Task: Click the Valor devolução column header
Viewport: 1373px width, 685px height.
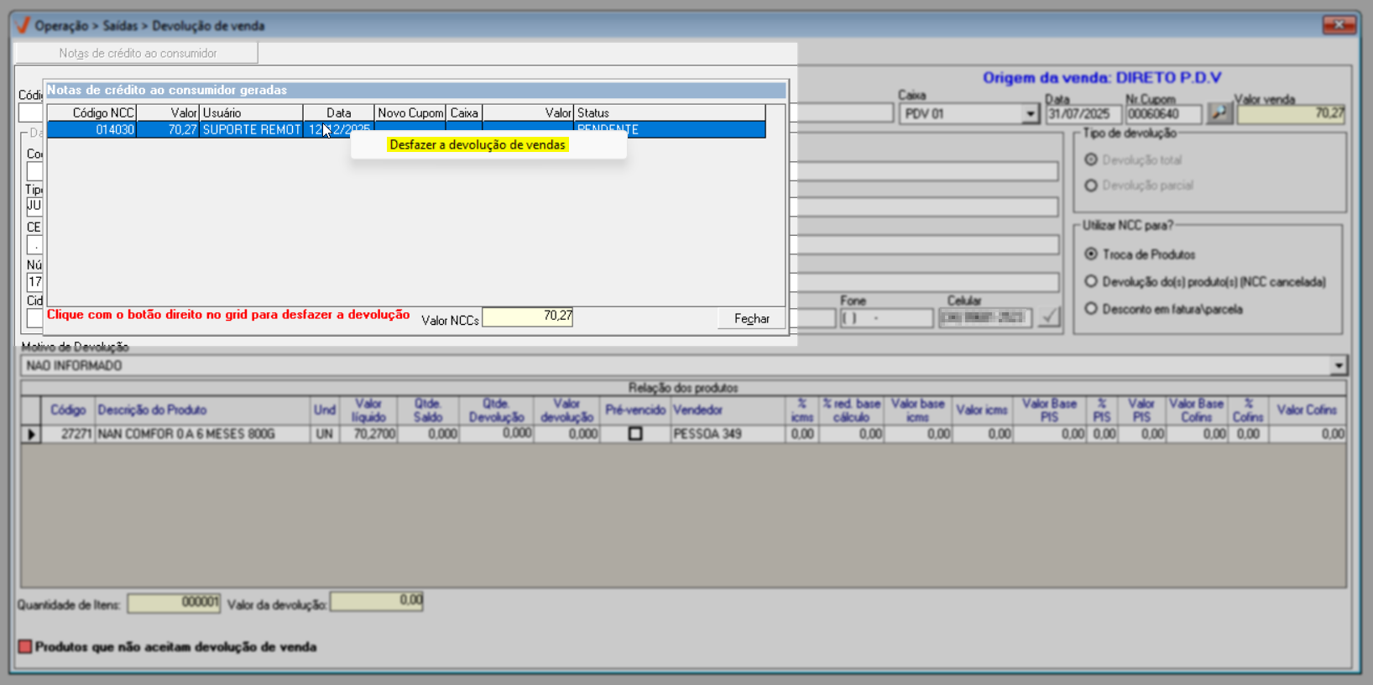Action: pos(567,410)
